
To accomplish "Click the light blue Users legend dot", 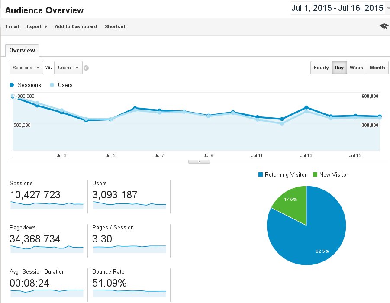I will click(x=52, y=85).
